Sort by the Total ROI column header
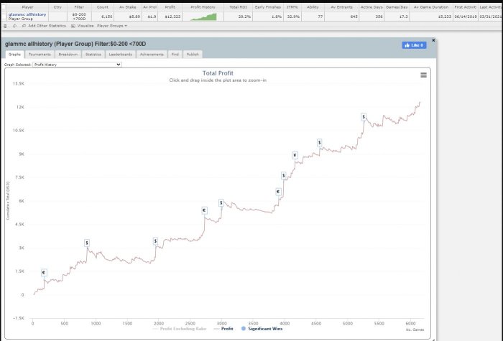This screenshot has width=503, height=341. tap(239, 7)
